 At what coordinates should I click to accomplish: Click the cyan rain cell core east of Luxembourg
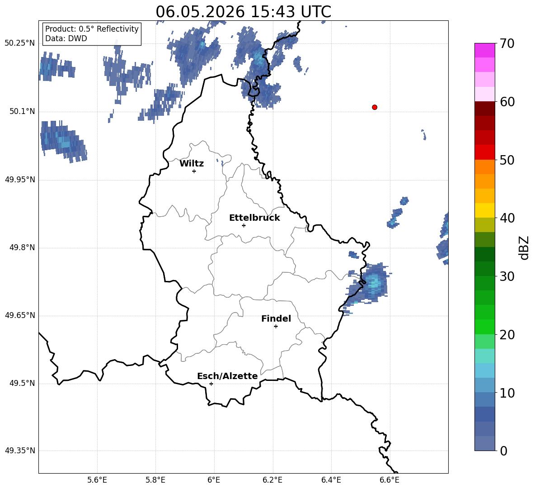[375, 282]
